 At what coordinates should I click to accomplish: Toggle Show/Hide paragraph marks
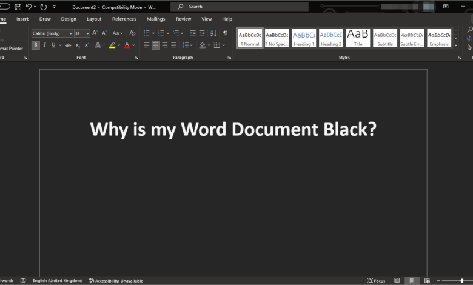coord(225,33)
